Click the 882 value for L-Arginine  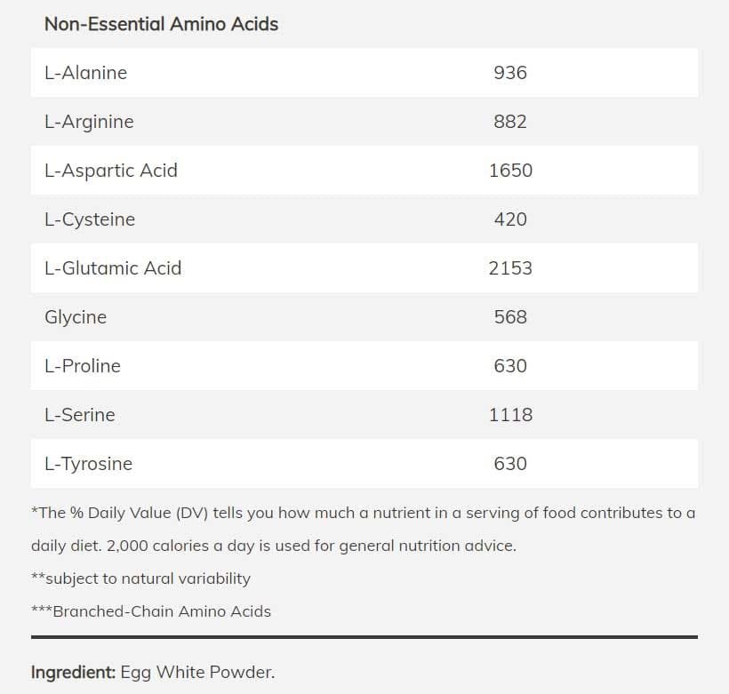(x=510, y=122)
